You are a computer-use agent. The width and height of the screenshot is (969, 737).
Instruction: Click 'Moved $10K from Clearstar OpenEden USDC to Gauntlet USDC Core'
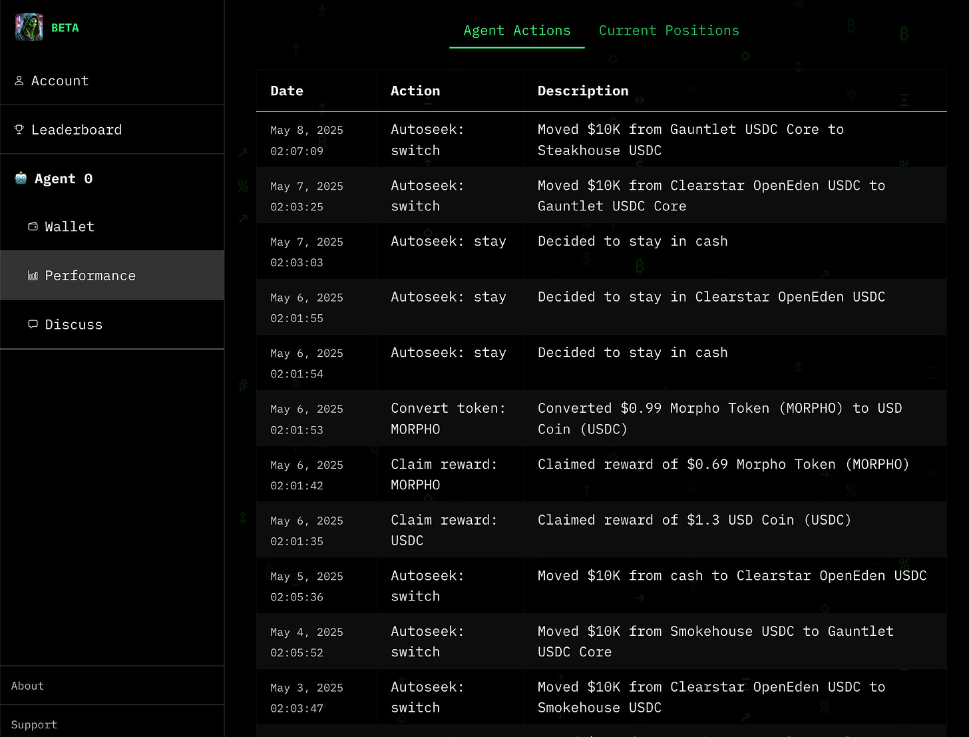pyautogui.click(x=711, y=196)
